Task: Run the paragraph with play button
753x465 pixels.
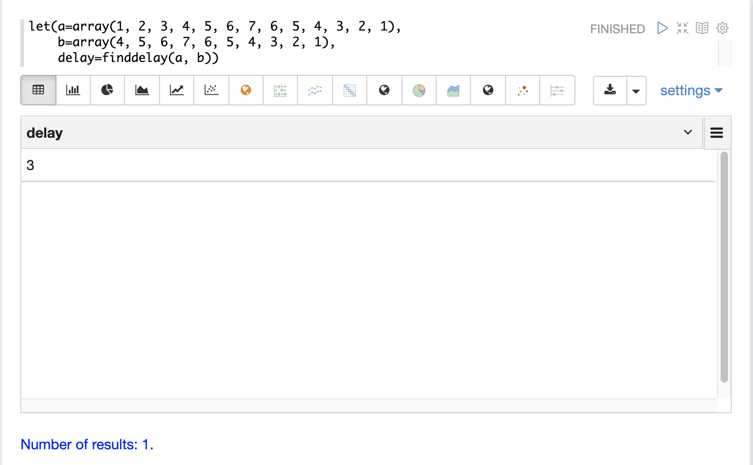Action: (x=662, y=28)
